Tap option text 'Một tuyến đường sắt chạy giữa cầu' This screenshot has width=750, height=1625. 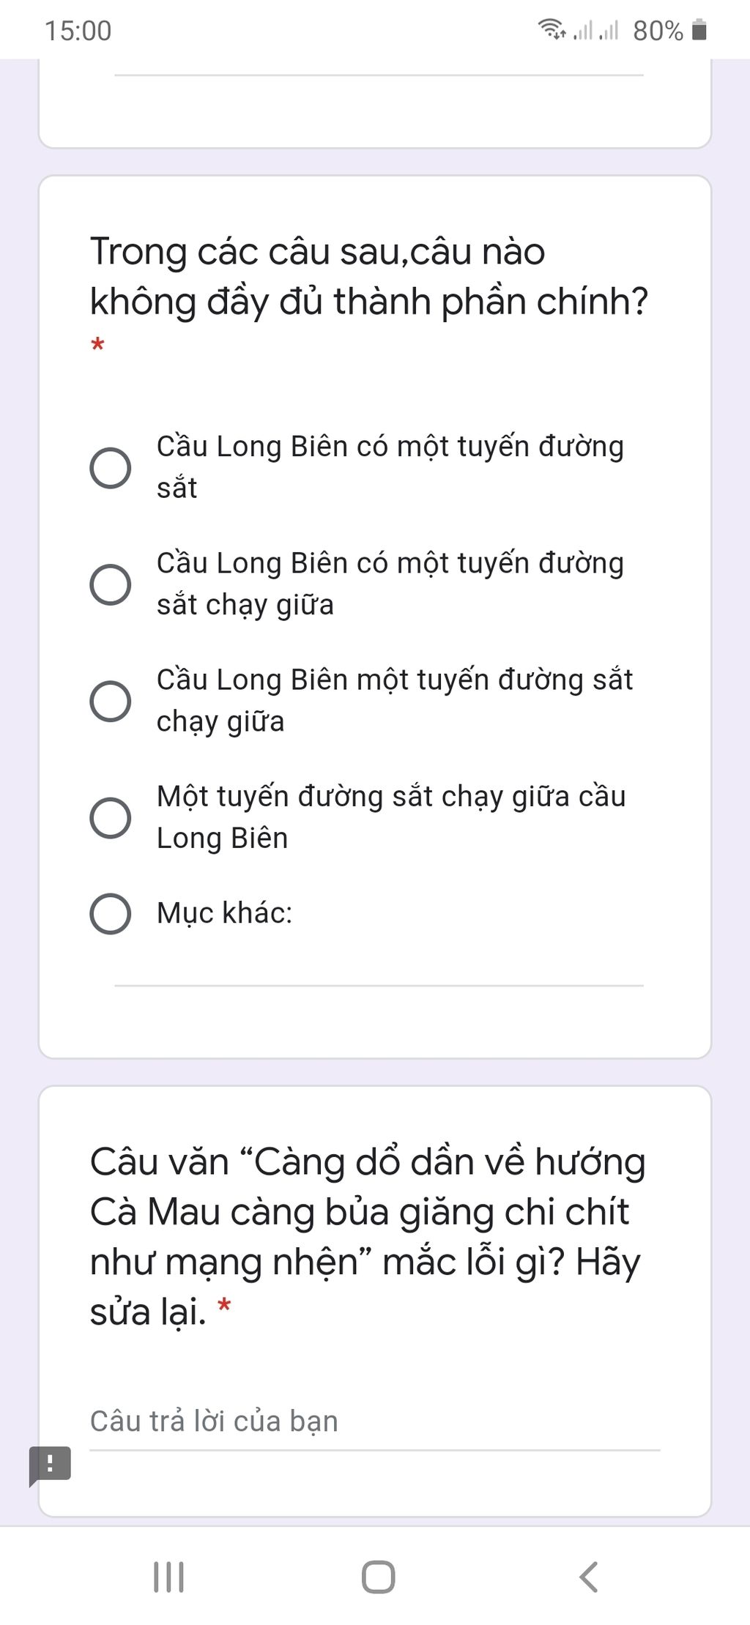[x=391, y=797]
